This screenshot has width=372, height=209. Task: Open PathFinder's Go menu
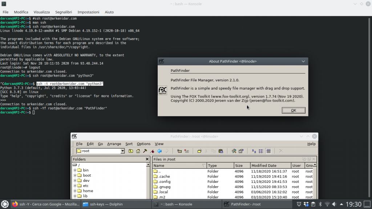point(100,144)
